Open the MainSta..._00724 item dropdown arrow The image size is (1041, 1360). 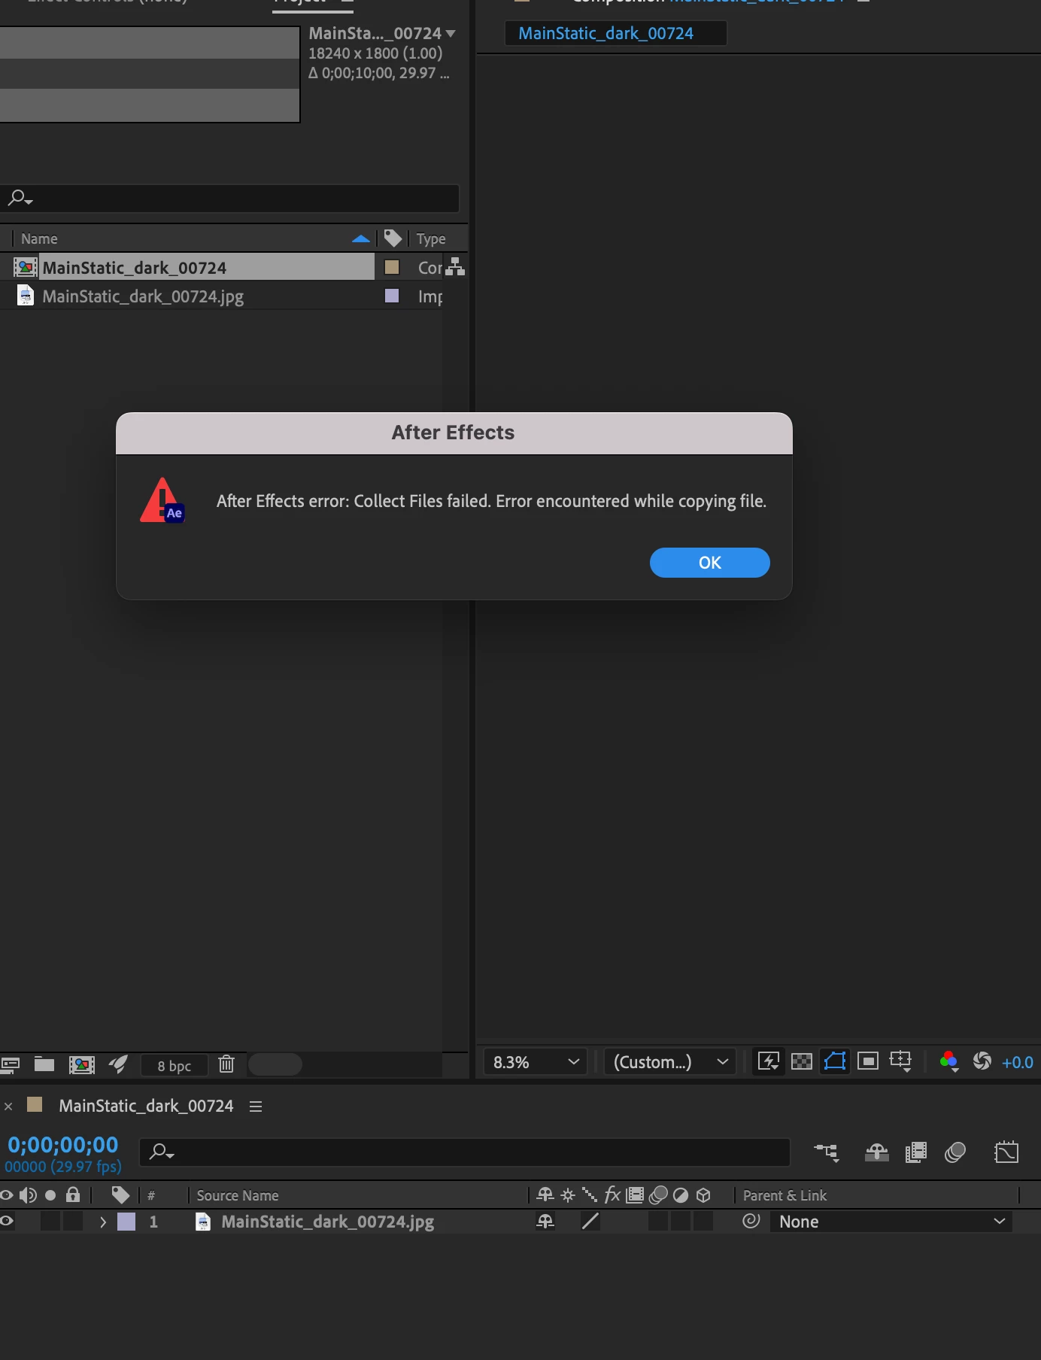point(451,33)
